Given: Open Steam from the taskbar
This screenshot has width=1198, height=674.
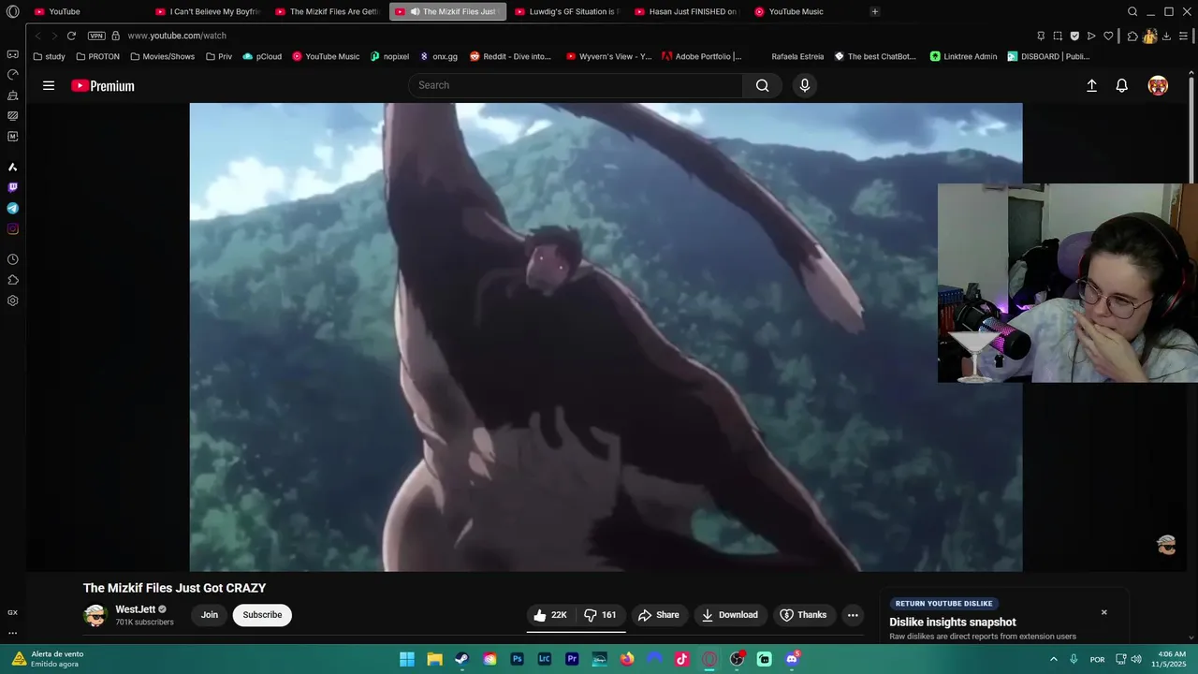Looking at the screenshot, I should point(461,659).
